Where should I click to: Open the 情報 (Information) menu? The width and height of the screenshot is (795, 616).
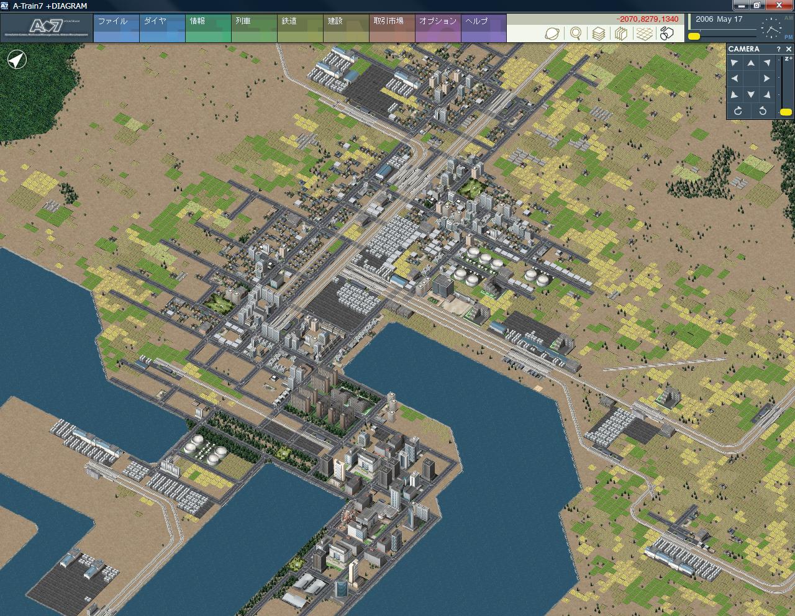(208, 29)
